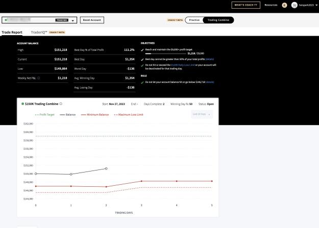Click the user avatar icon for heispark2023
This screenshot has height=228, width=319.
[294, 5]
